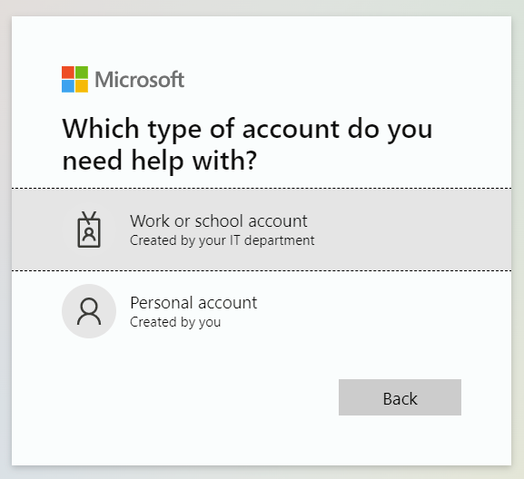The width and height of the screenshot is (524, 479).
Task: Click the Microsoft wordmark text
Action: (139, 80)
